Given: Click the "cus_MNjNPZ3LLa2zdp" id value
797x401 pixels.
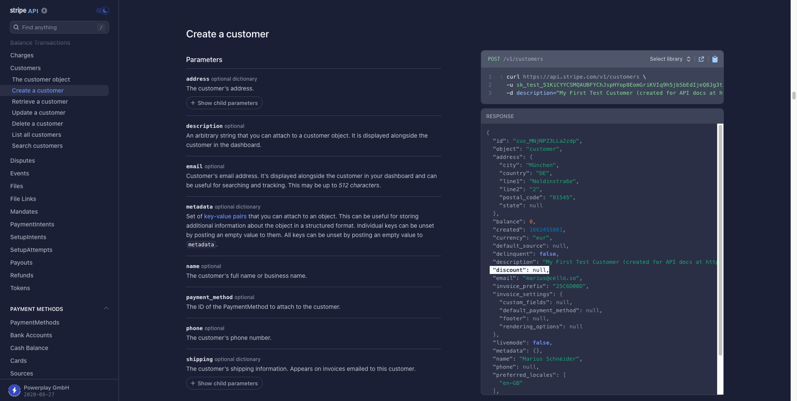Looking at the screenshot, I should coord(546,141).
